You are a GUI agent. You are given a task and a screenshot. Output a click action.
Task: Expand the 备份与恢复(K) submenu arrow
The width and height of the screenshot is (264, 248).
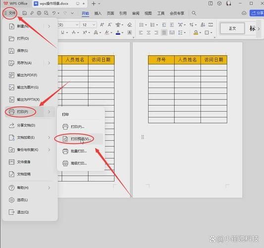(49, 150)
